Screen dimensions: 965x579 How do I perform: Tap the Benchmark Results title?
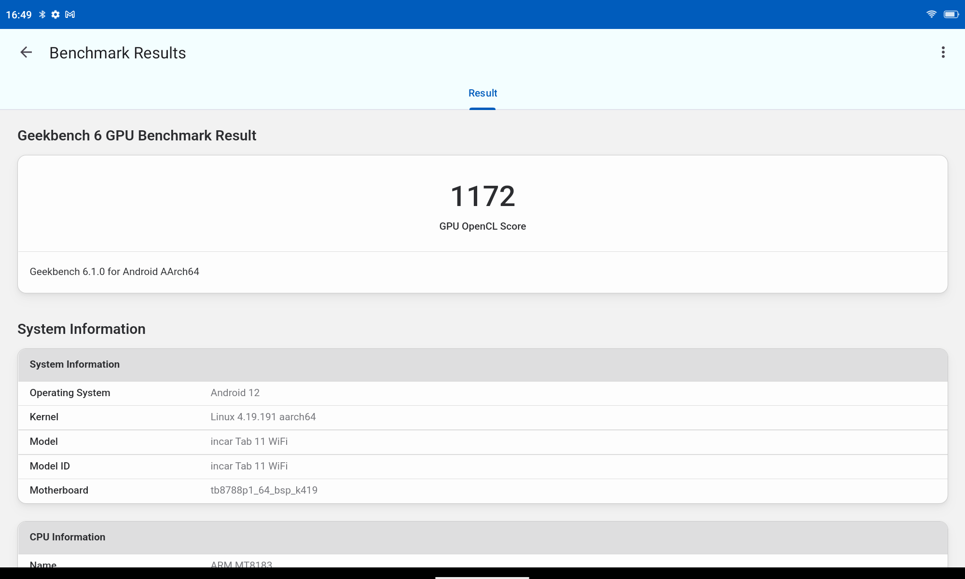118,53
